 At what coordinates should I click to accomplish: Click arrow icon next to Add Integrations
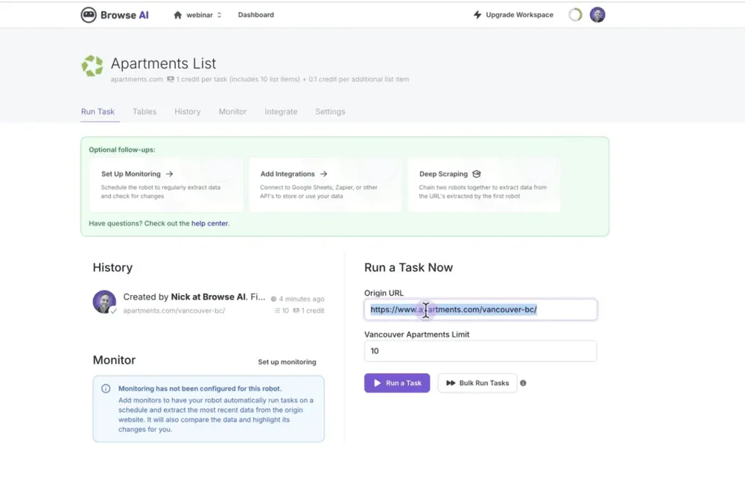coord(323,174)
